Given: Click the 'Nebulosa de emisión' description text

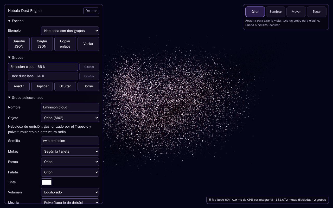Looking at the screenshot, I should coord(50,129).
